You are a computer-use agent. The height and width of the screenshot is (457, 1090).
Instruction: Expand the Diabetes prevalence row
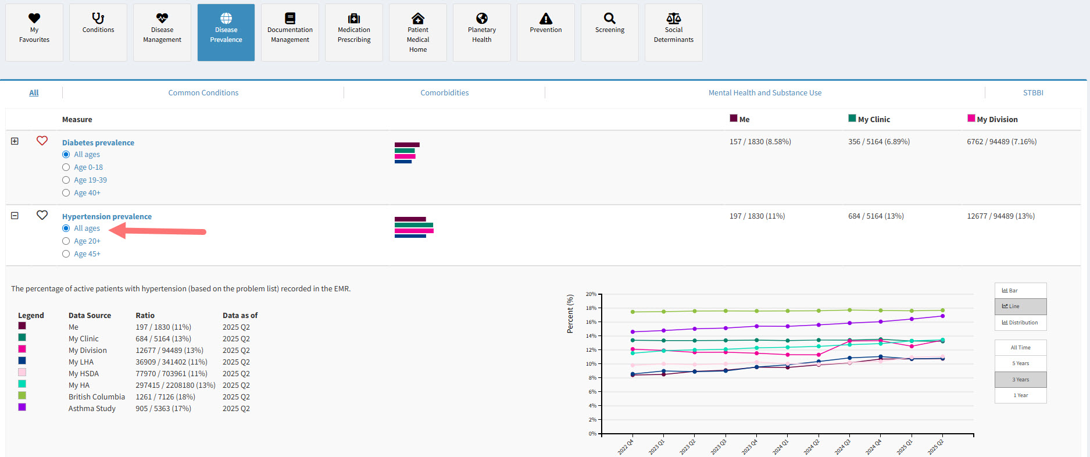coord(15,141)
